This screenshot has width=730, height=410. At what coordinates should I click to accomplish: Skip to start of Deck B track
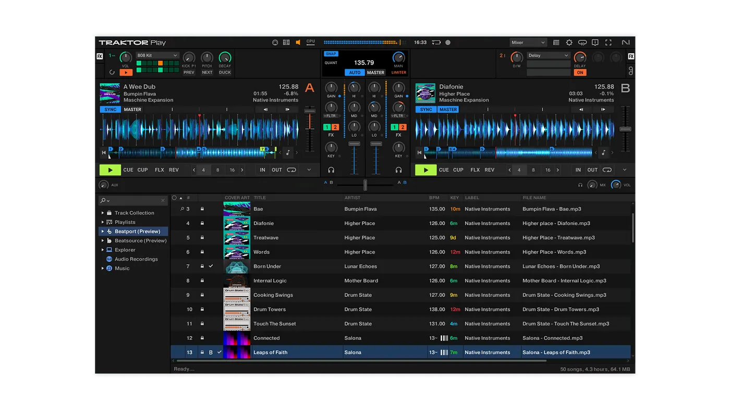pos(419,152)
